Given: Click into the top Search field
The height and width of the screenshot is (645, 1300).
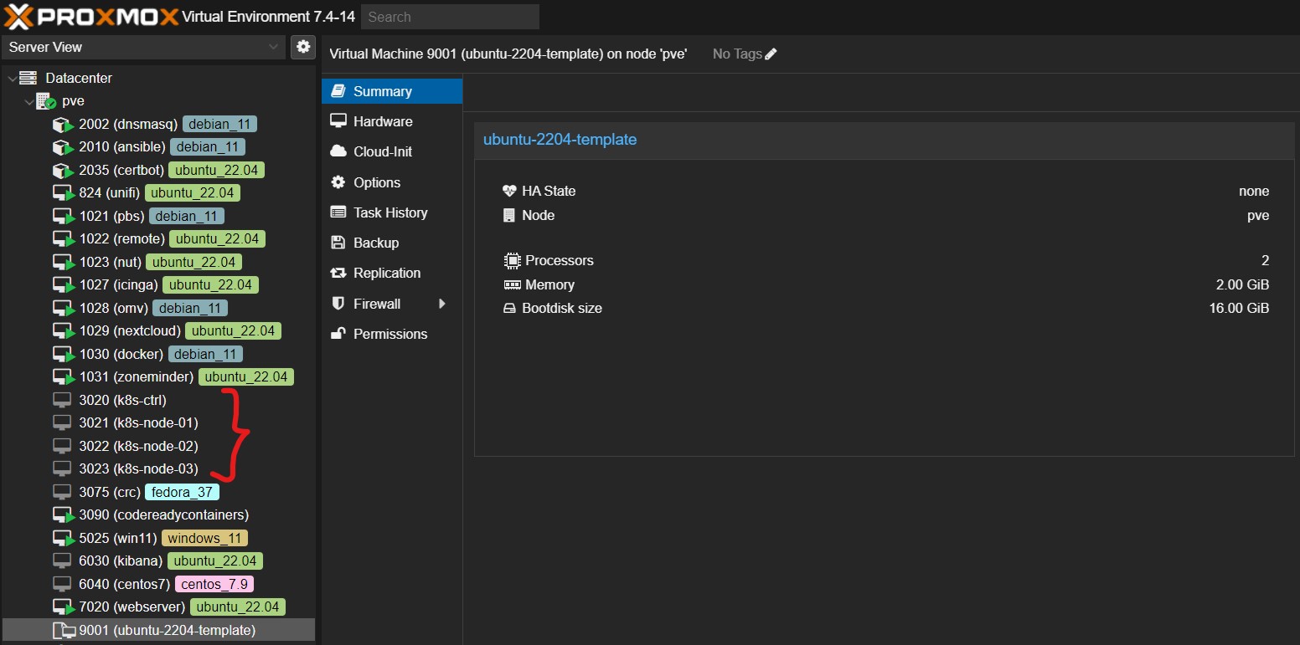Looking at the screenshot, I should (x=450, y=17).
